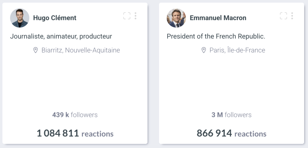The width and height of the screenshot is (308, 148).
Task: Click Emmanuel Macron's profile picture
Action: point(176,18)
